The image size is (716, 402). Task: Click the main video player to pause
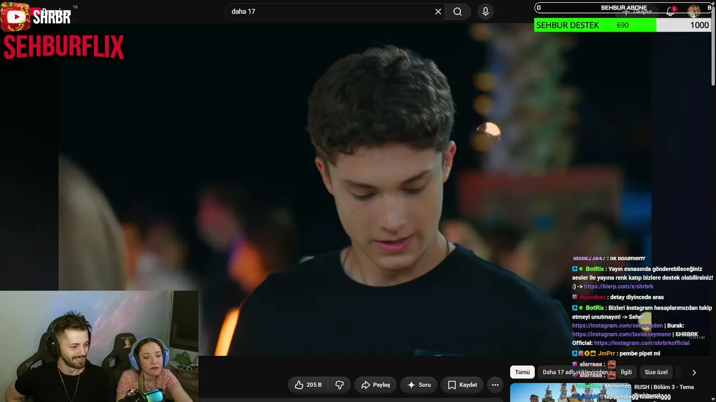pos(355,190)
